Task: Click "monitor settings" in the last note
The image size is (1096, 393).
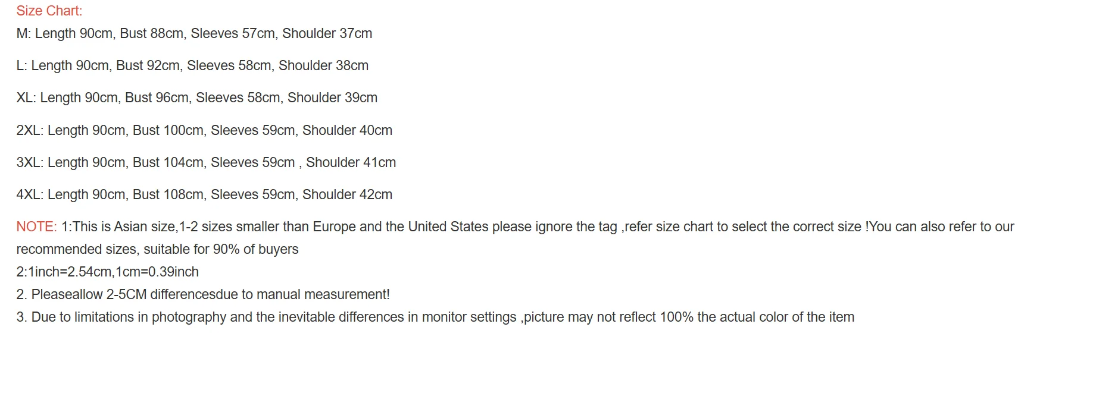Action: click(469, 317)
